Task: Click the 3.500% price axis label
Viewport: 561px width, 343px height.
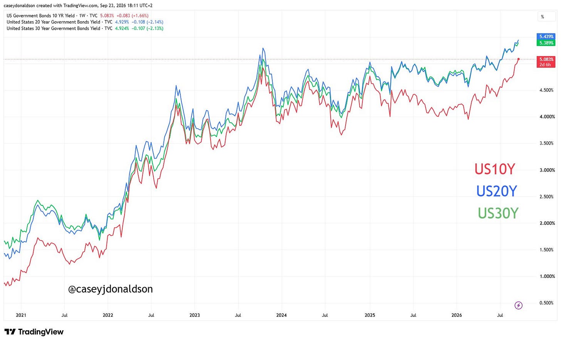Action: (546, 143)
